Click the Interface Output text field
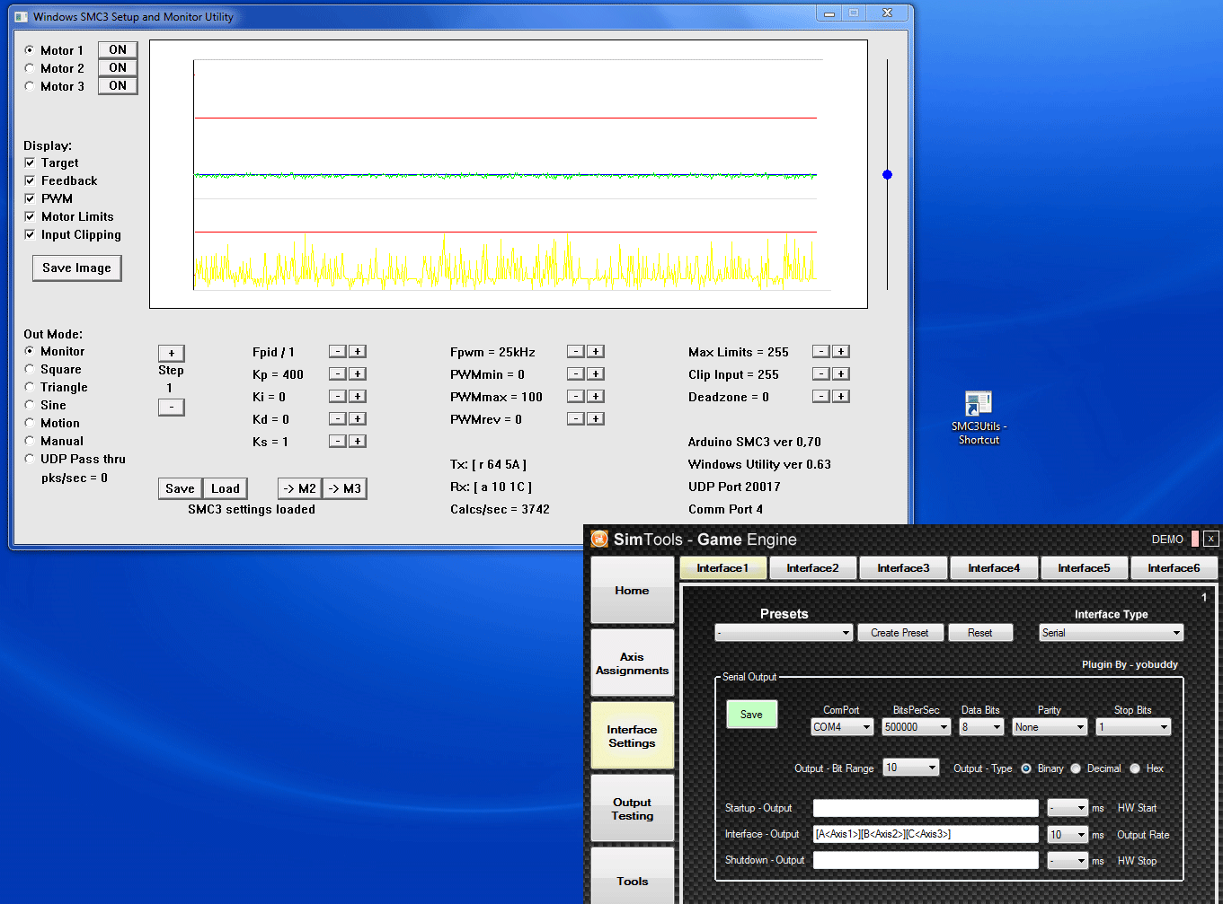Screen dimensions: 1223x904 click(x=926, y=835)
